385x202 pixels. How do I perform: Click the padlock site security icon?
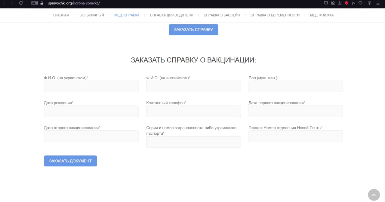coord(42,3)
